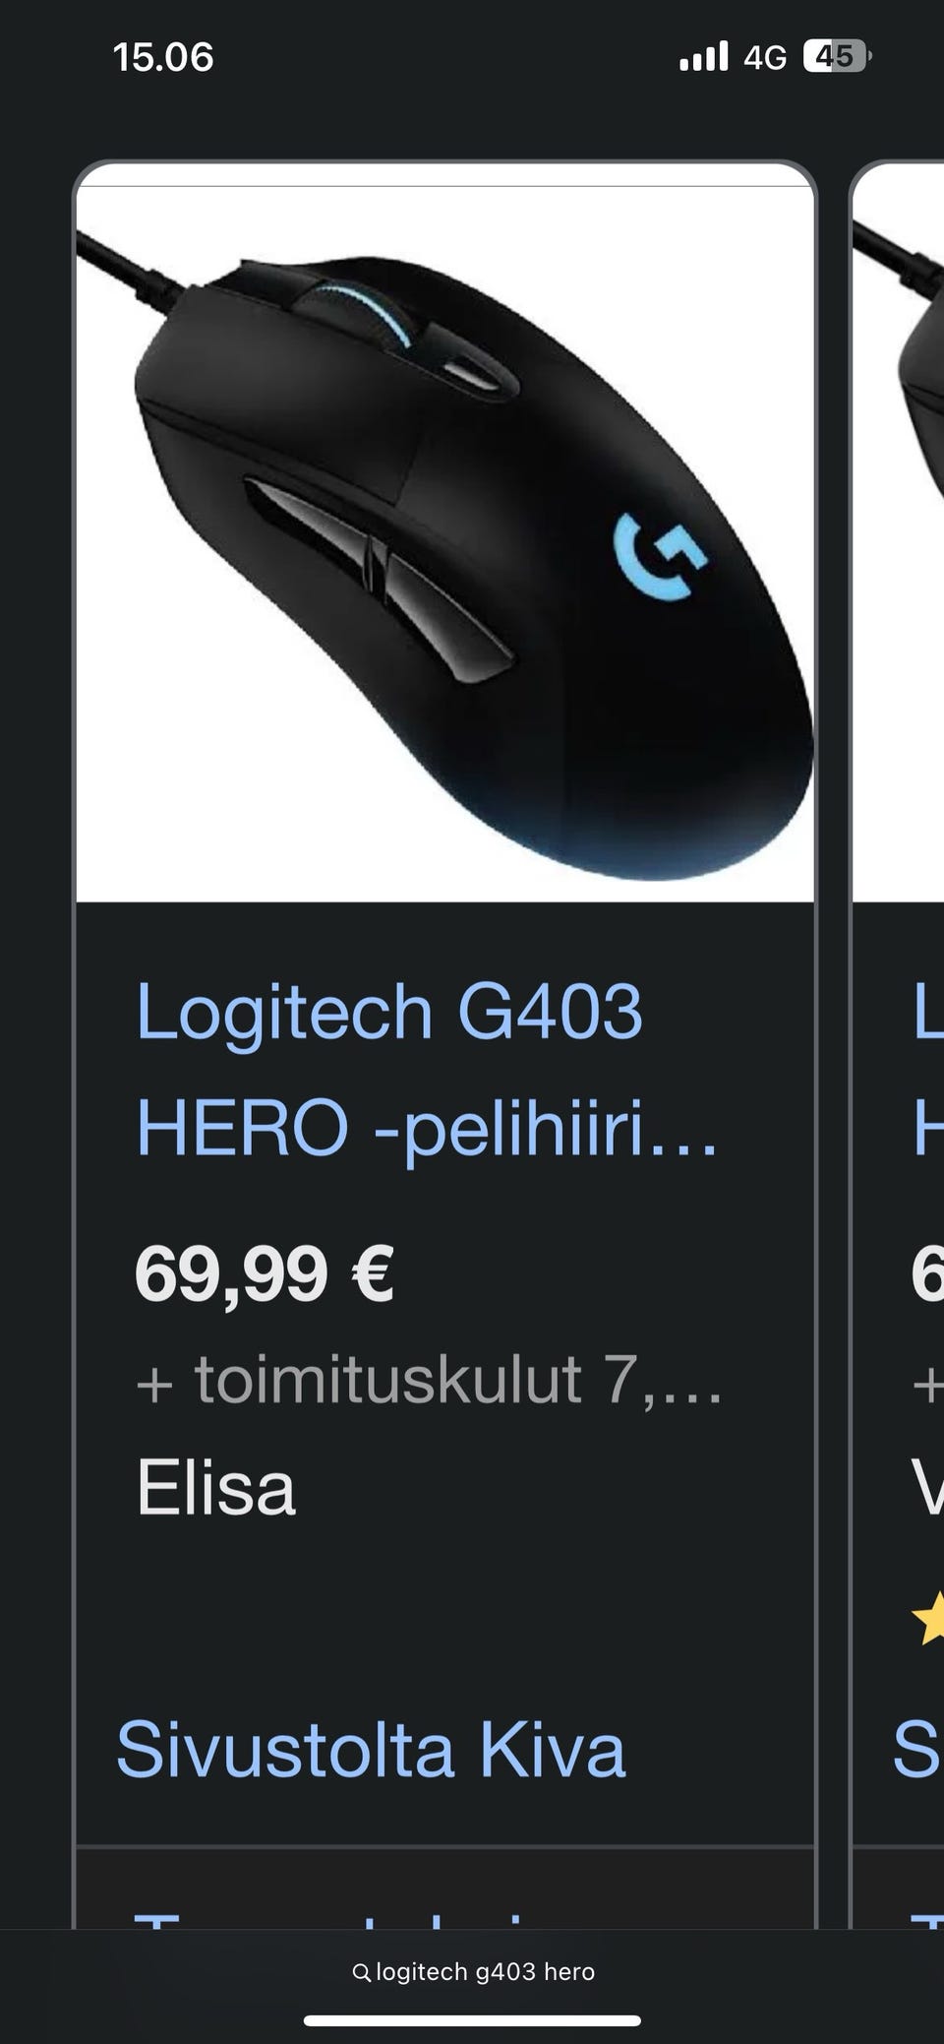944x2044 pixels.
Task: Open the Sivustolta Kiva link
Action: [x=371, y=1749]
